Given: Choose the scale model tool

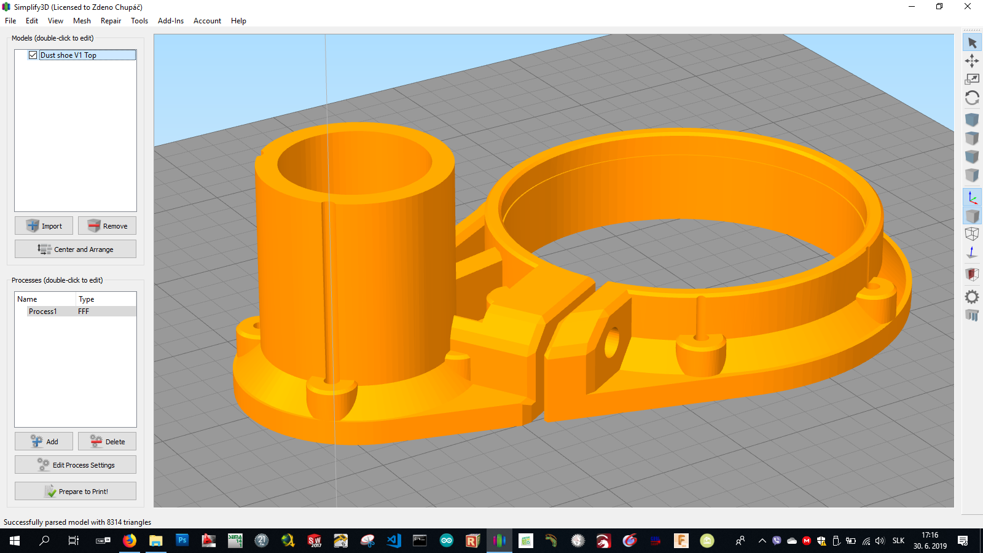Looking at the screenshot, I should (972, 79).
